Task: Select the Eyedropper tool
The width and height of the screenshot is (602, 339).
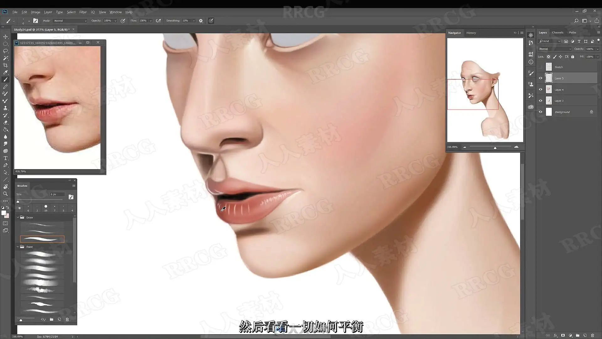Action: (x=5, y=73)
